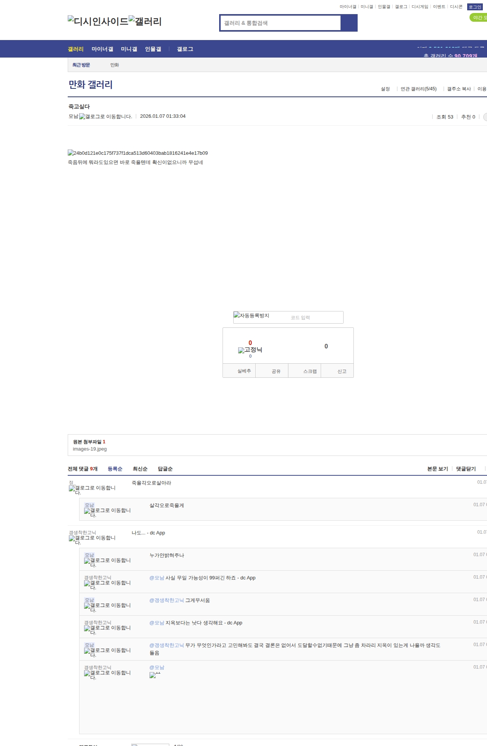Open the 설정 settings dropdown
The image size is (487, 746).
tap(385, 89)
